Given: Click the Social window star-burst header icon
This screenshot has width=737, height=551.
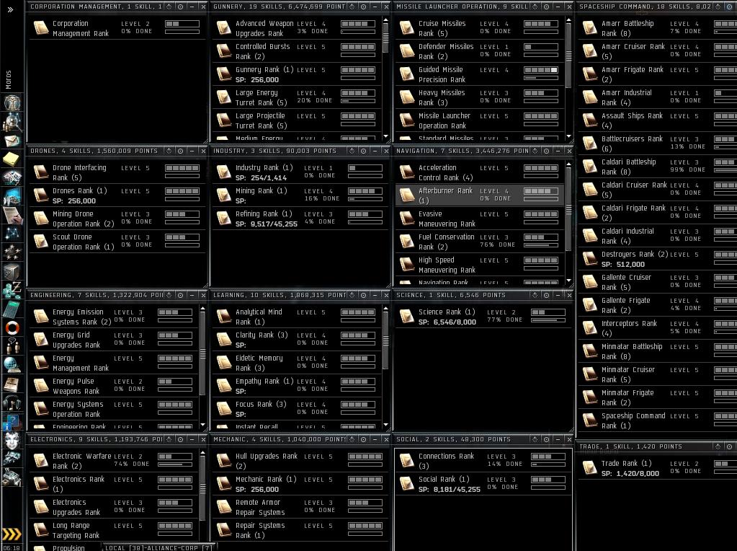Looking at the screenshot, I should (535, 439).
